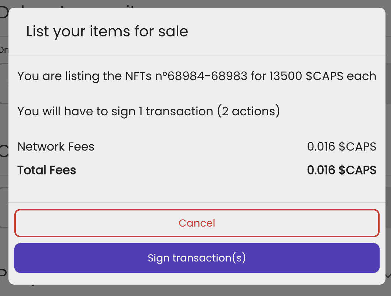
Task: Click the lower partially hidden input box edge
Action: pos(4,207)
